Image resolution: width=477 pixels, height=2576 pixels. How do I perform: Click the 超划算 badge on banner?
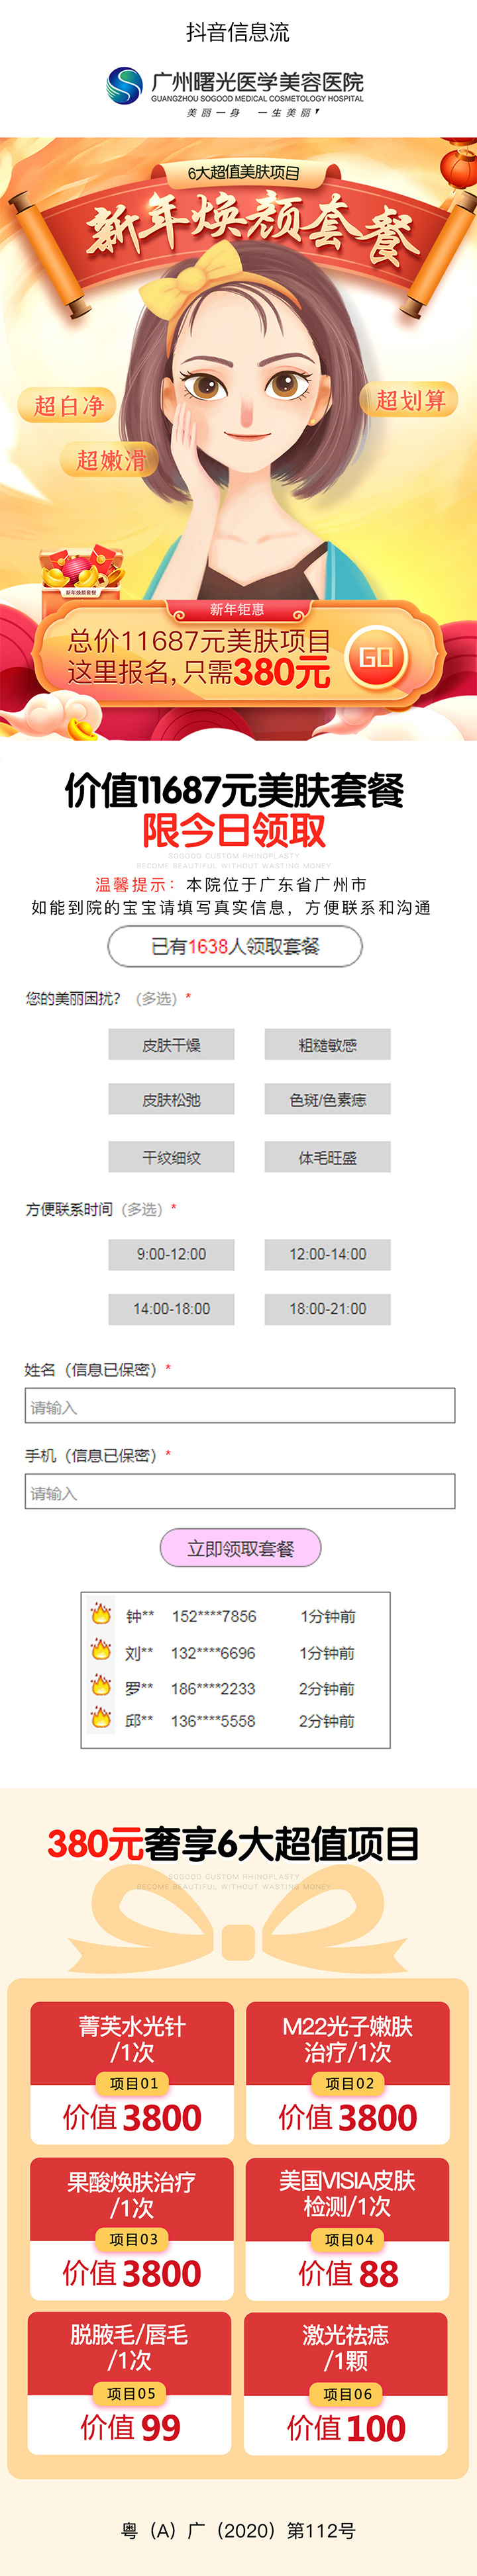(x=410, y=400)
